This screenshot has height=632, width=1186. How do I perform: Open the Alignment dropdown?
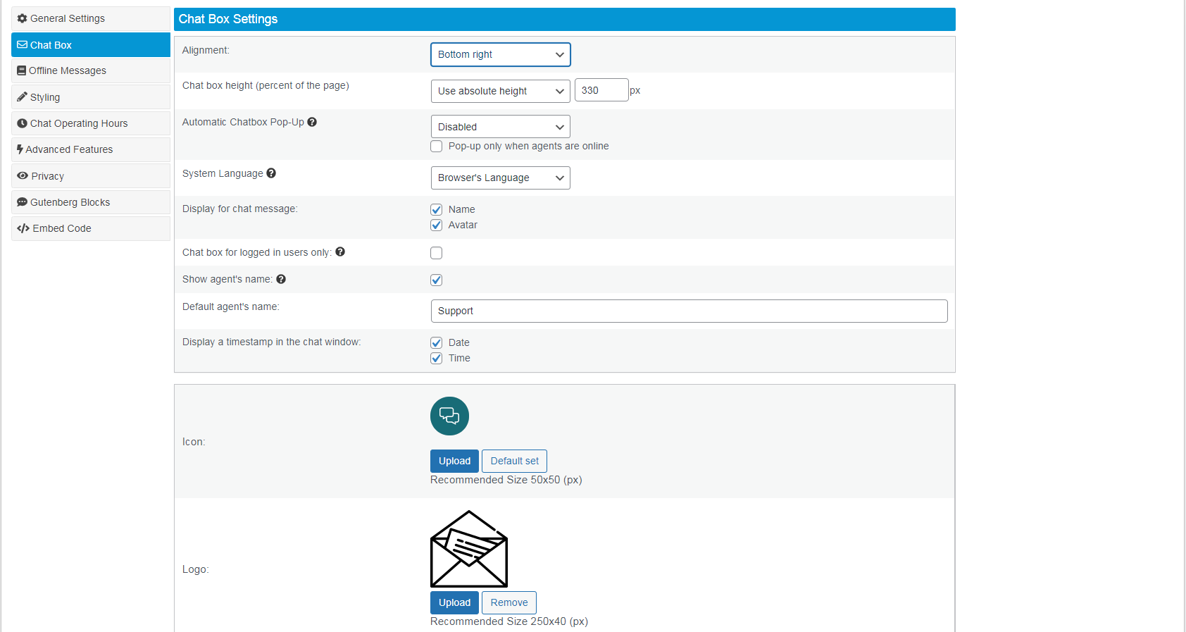pyautogui.click(x=500, y=54)
